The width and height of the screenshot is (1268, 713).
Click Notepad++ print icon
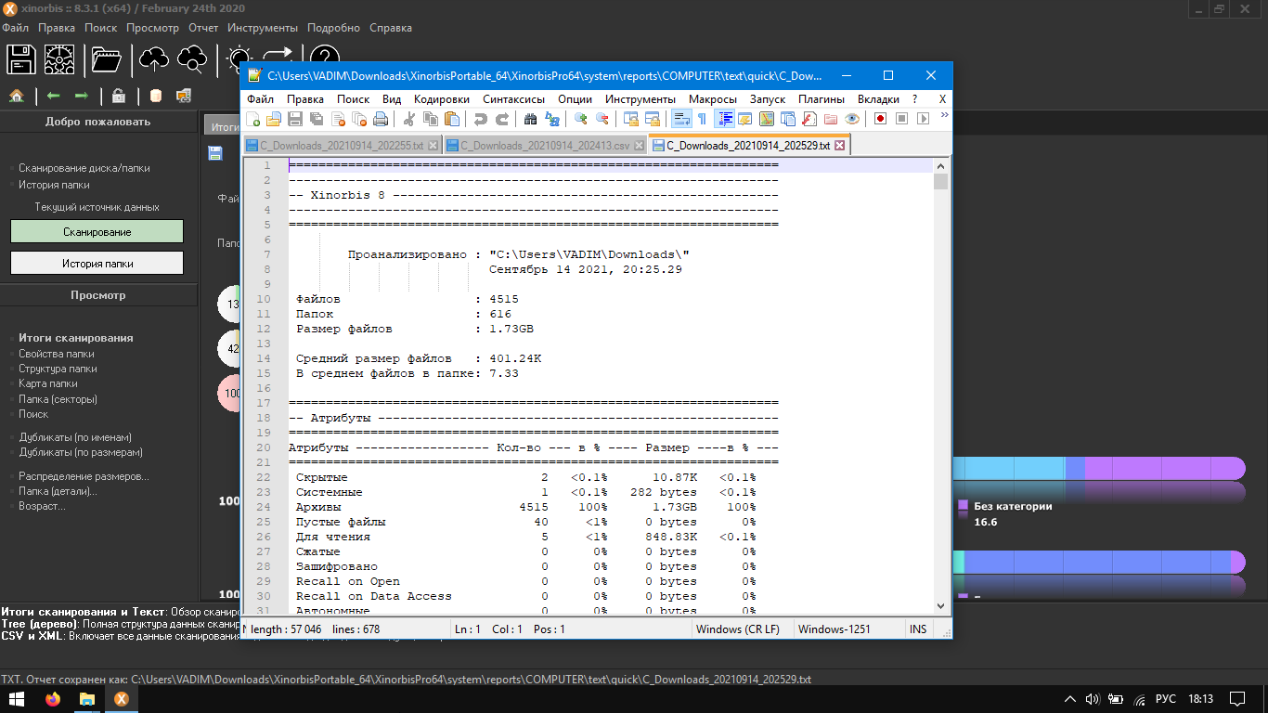tap(381, 119)
